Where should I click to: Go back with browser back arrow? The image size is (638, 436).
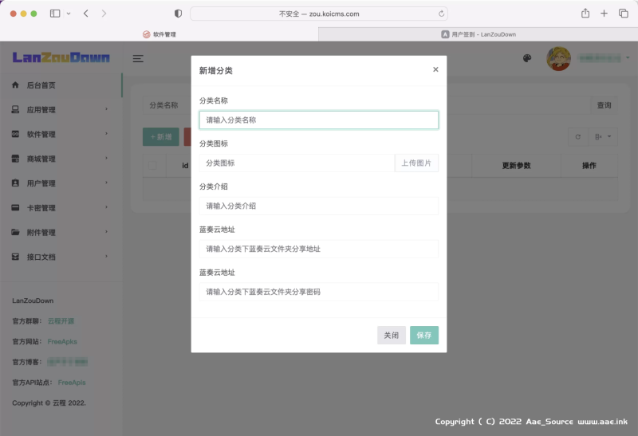point(86,14)
